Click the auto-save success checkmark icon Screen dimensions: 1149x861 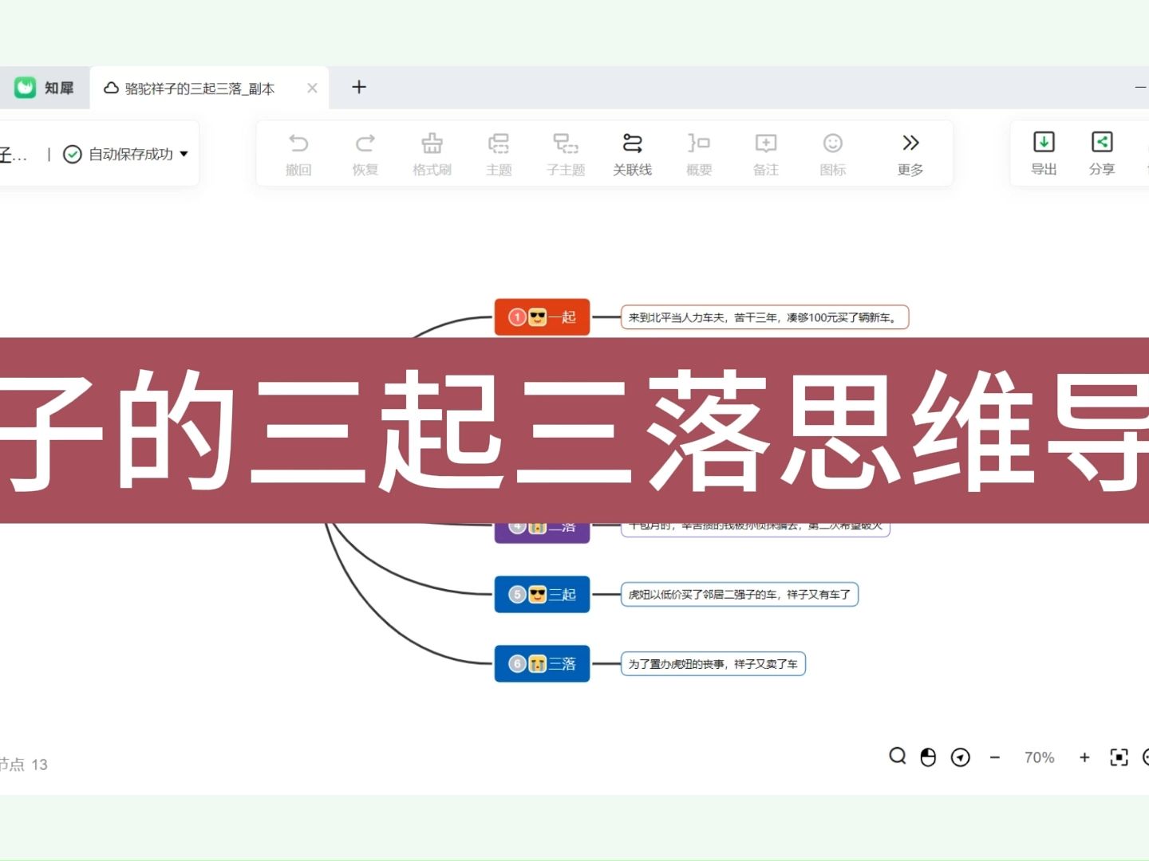coord(73,155)
